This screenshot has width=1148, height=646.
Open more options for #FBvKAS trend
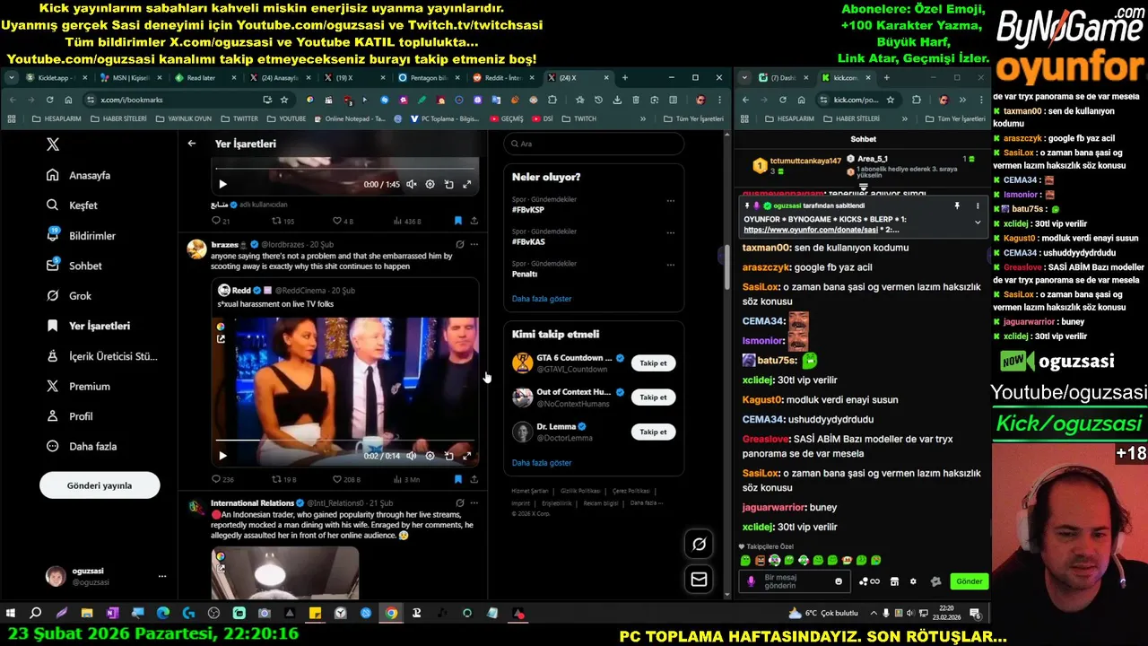click(670, 233)
